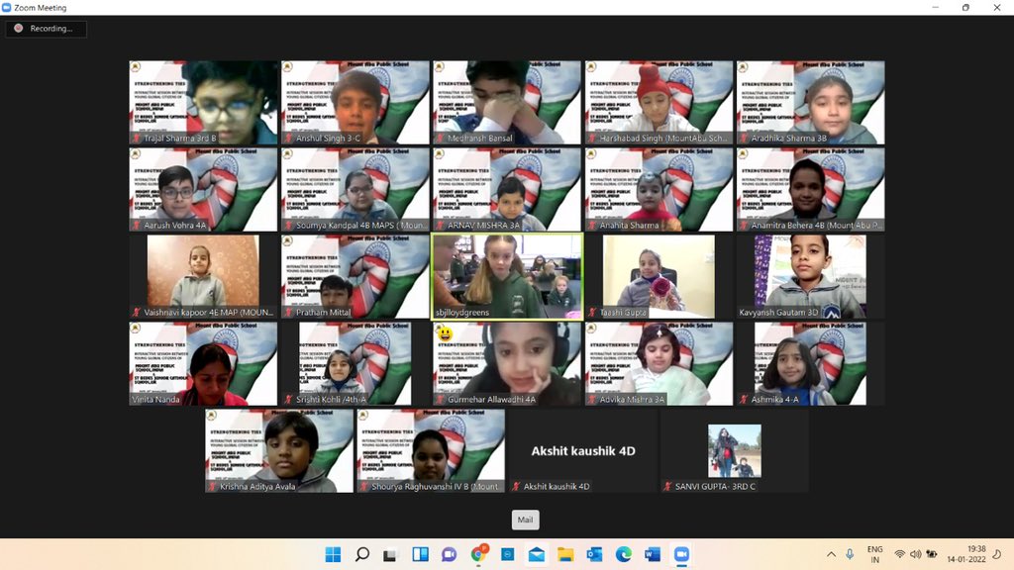Viewport: 1014px width, 570px height.
Task: Open Outlook from the taskbar
Action: (x=594, y=554)
